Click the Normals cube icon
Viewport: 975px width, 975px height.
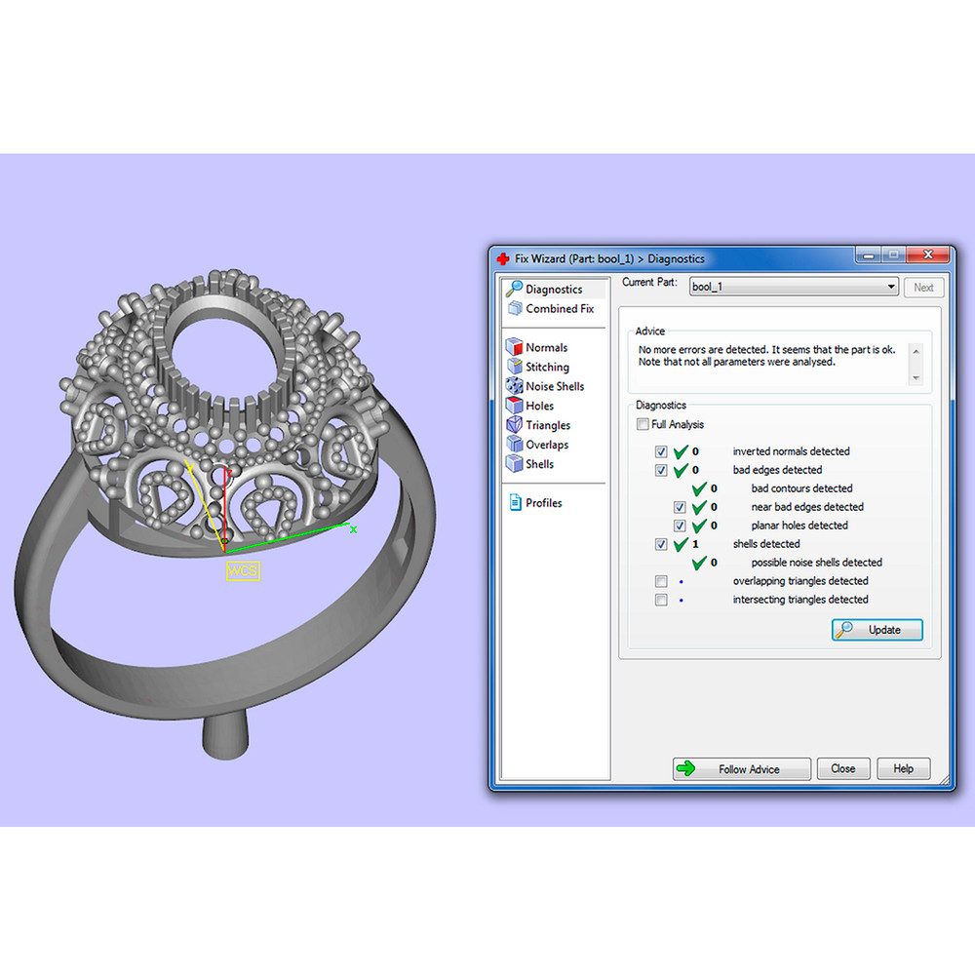point(514,347)
